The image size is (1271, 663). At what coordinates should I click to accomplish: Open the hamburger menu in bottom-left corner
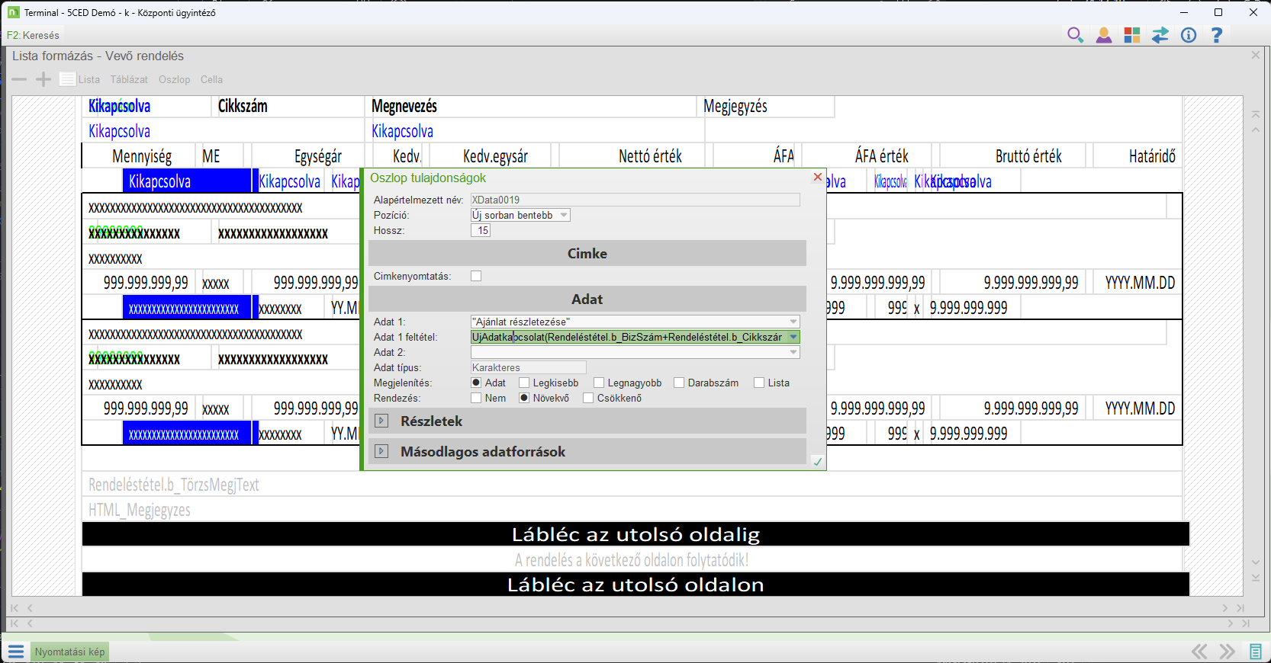(16, 652)
